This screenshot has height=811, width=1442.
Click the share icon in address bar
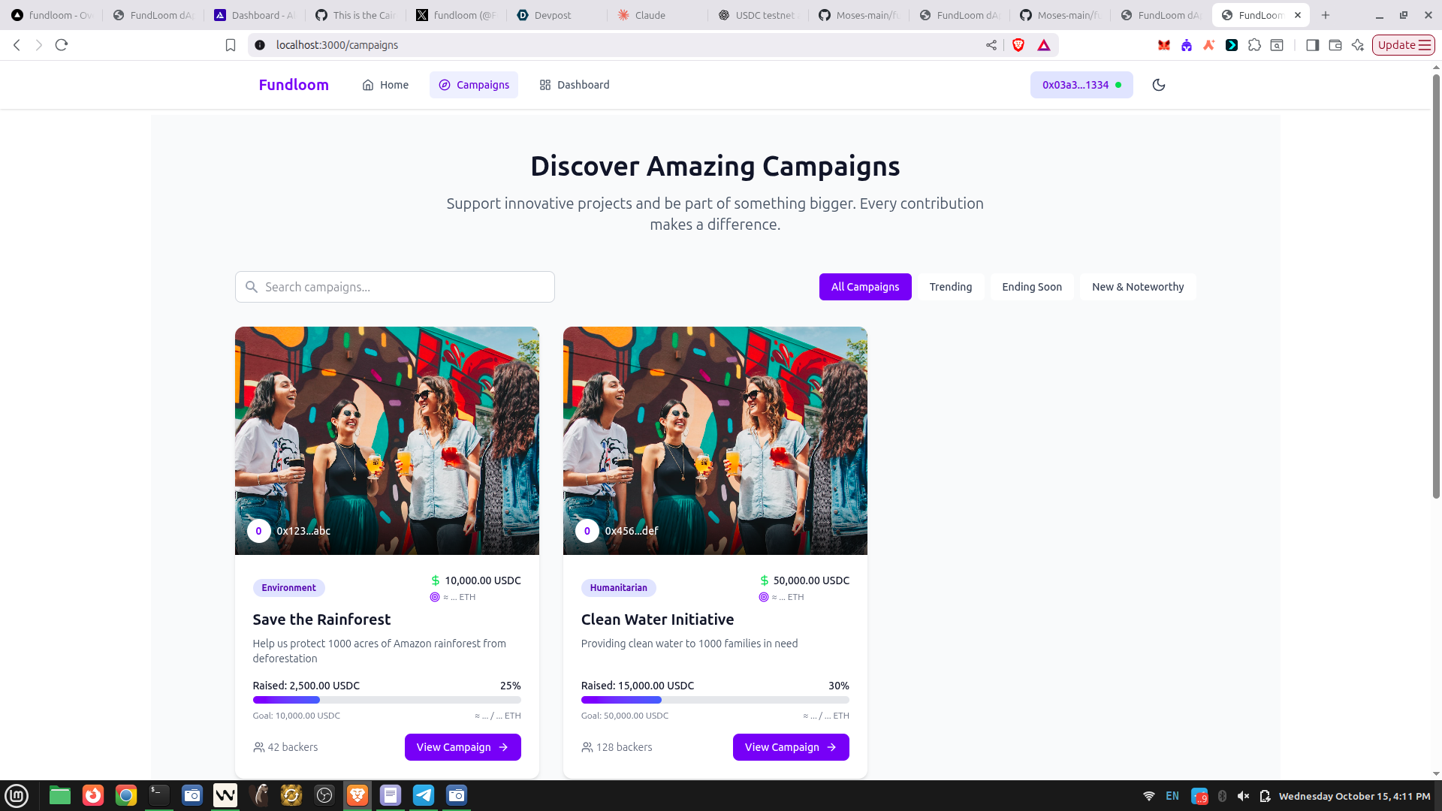click(991, 45)
